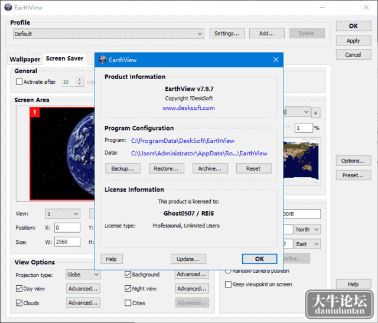This screenshot has width=378, height=323.
Task: Enable the Cities checkbox
Action: [128, 303]
